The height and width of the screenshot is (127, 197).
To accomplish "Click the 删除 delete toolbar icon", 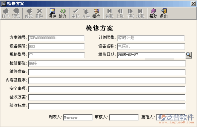I will (x=39, y=13).
